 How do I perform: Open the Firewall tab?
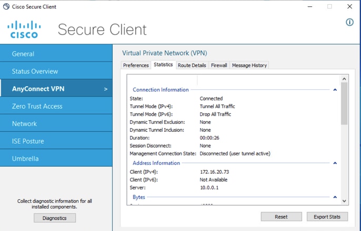click(219, 65)
